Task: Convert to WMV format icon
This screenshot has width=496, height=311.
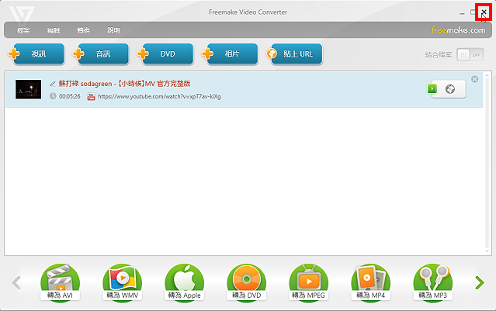Action: pyautogui.click(x=122, y=282)
